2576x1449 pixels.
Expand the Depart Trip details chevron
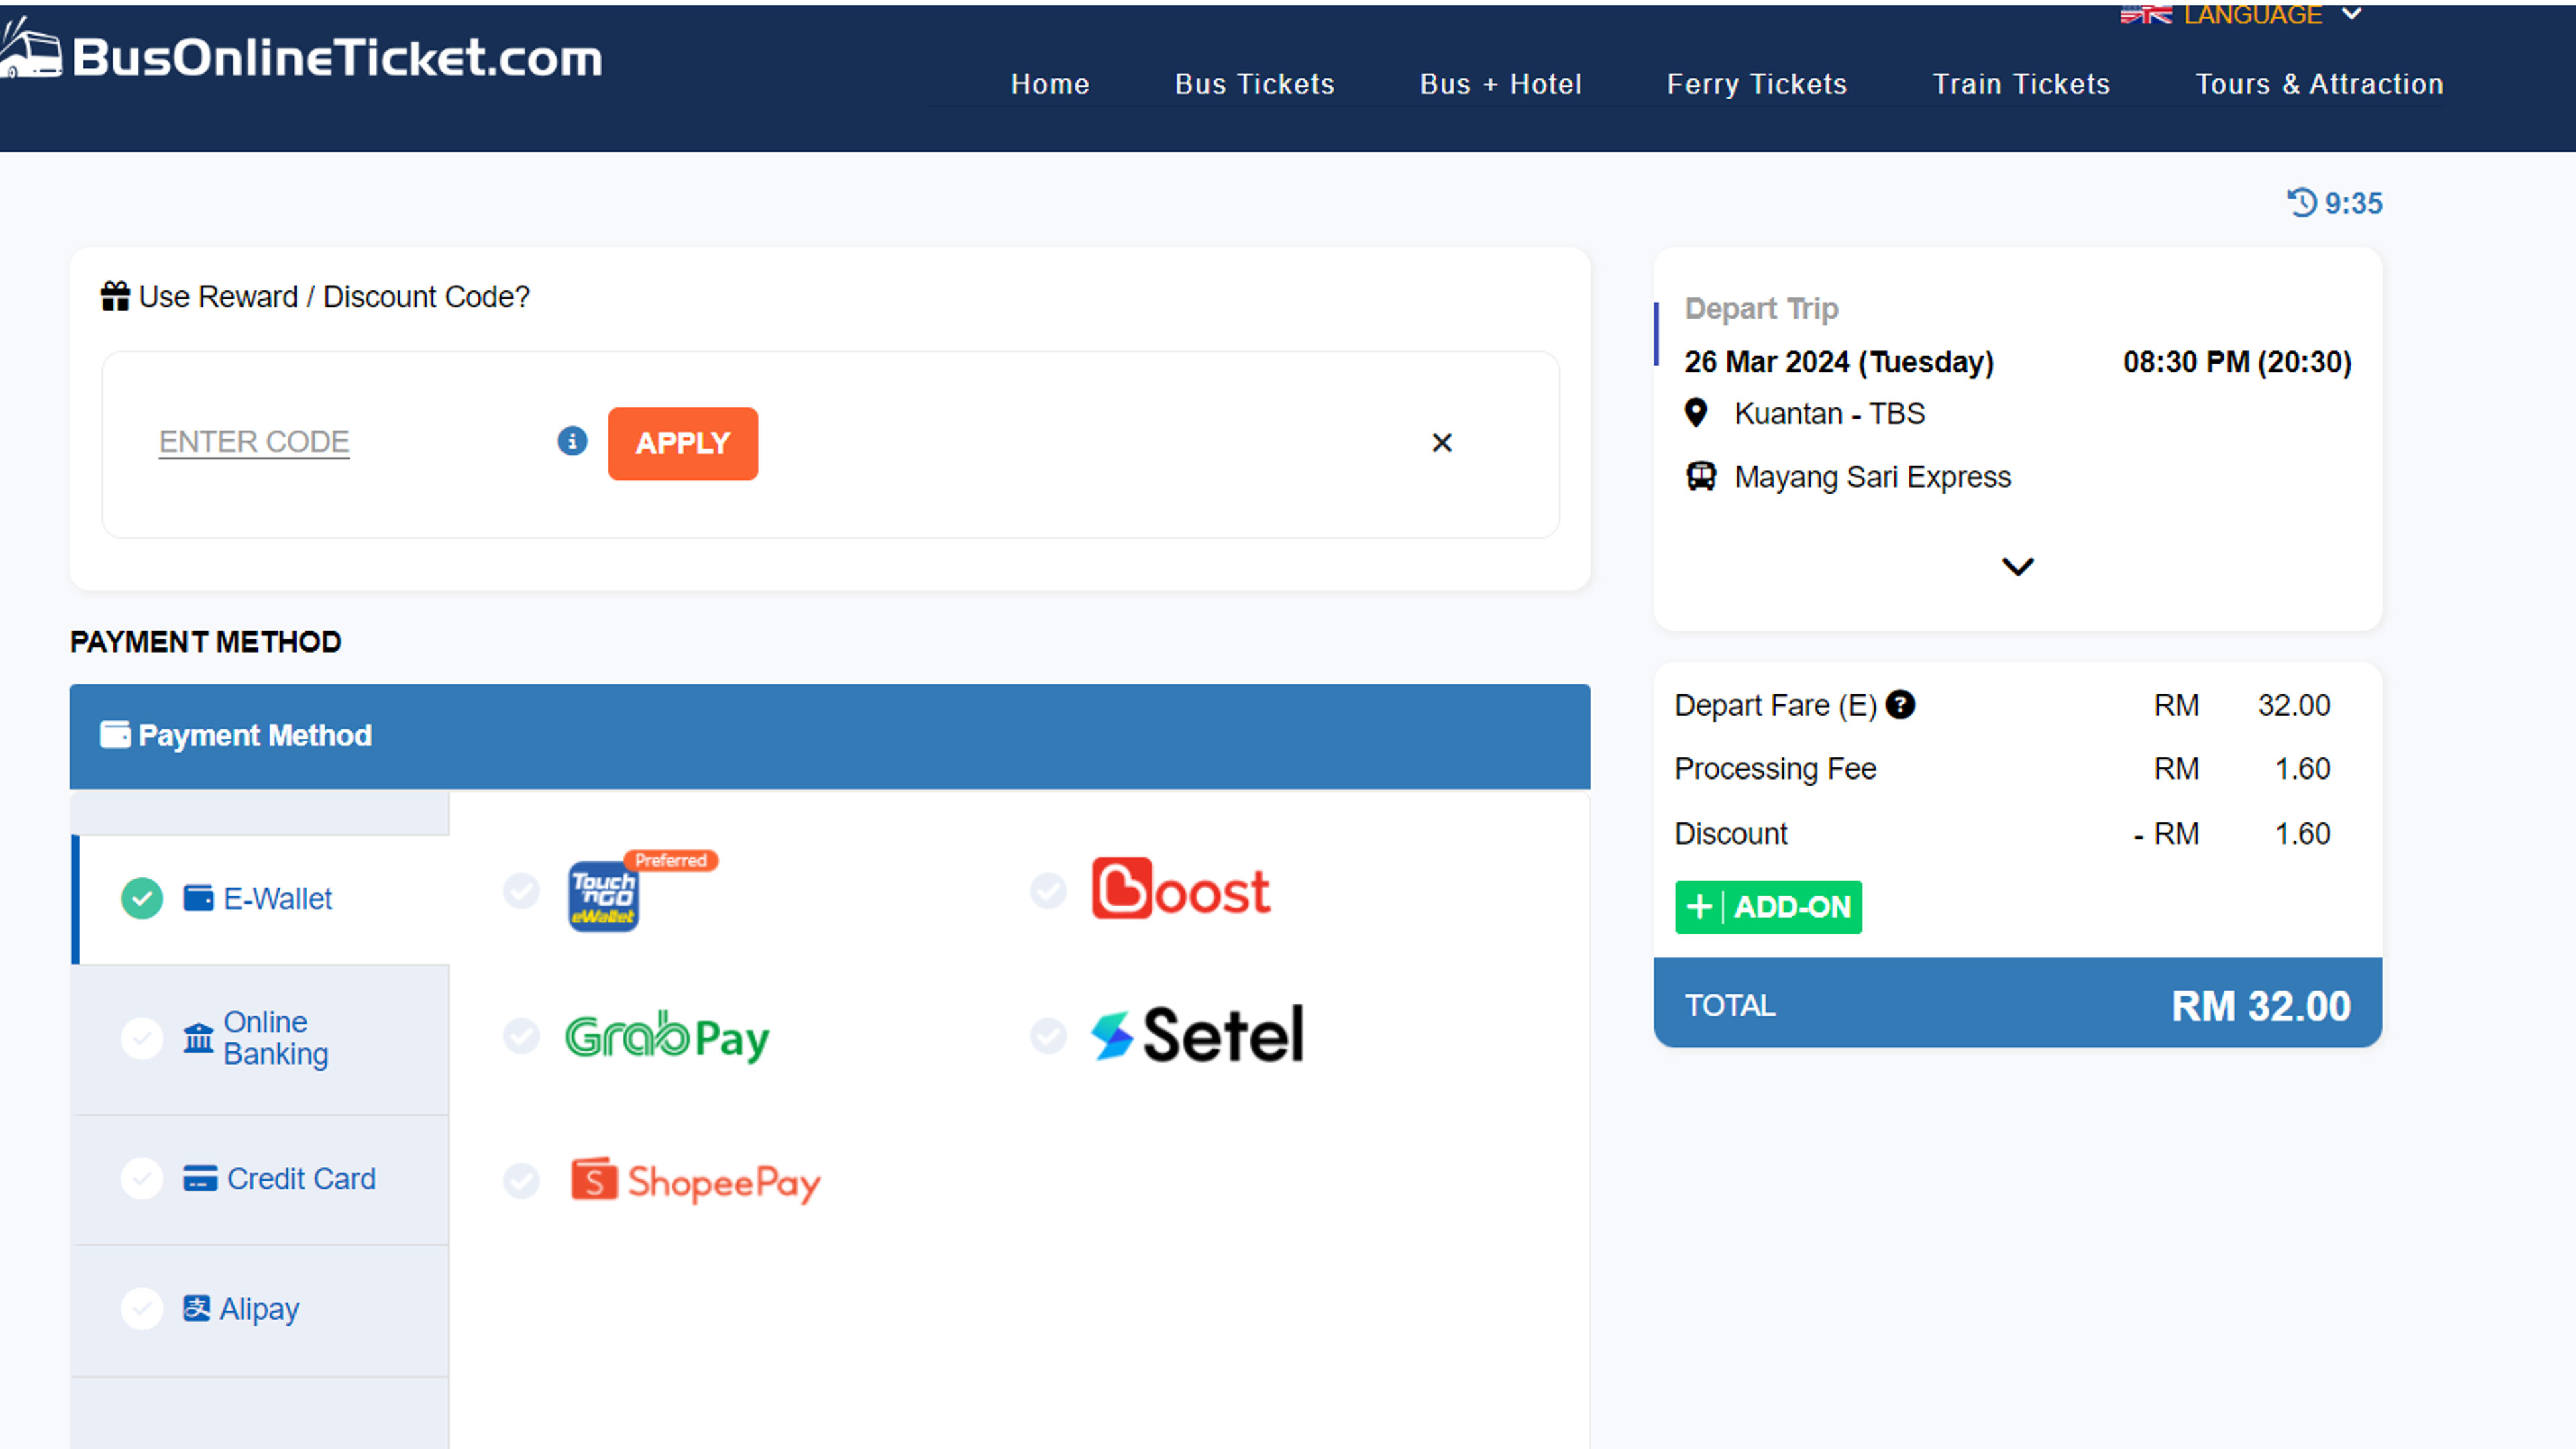pyautogui.click(x=2017, y=567)
